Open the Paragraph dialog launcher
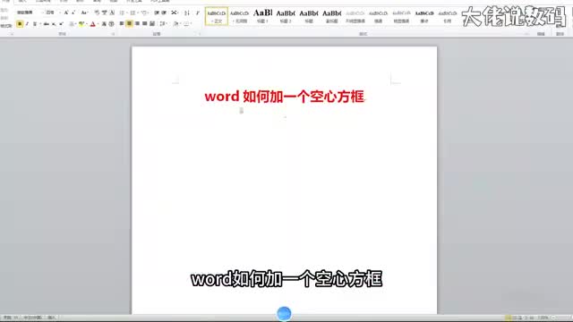Image resolution: width=573 pixels, height=322 pixels. click(x=200, y=34)
